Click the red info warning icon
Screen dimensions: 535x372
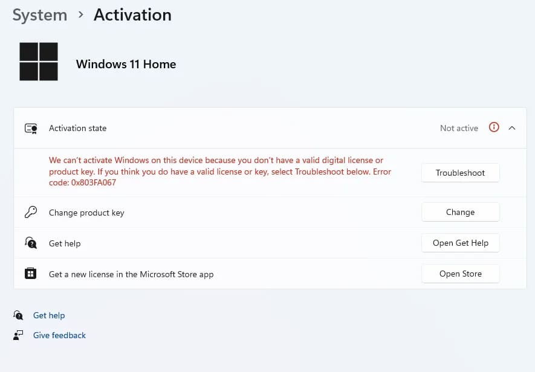pos(494,127)
